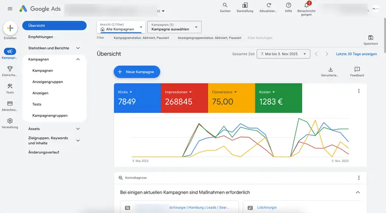The image size is (386, 213).
Task: Open the Lidchirurgie campaign link
Action: point(267,207)
